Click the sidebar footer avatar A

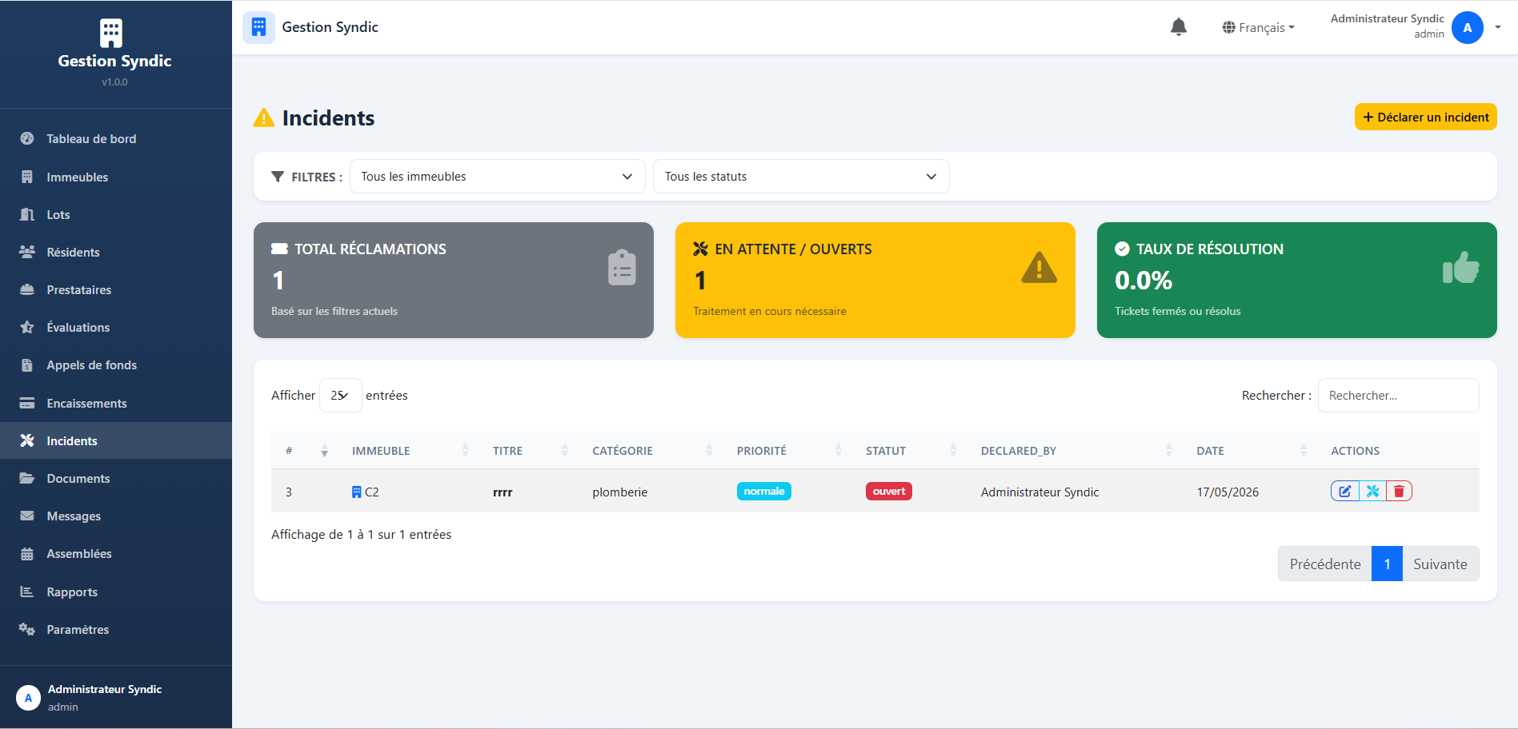28,697
